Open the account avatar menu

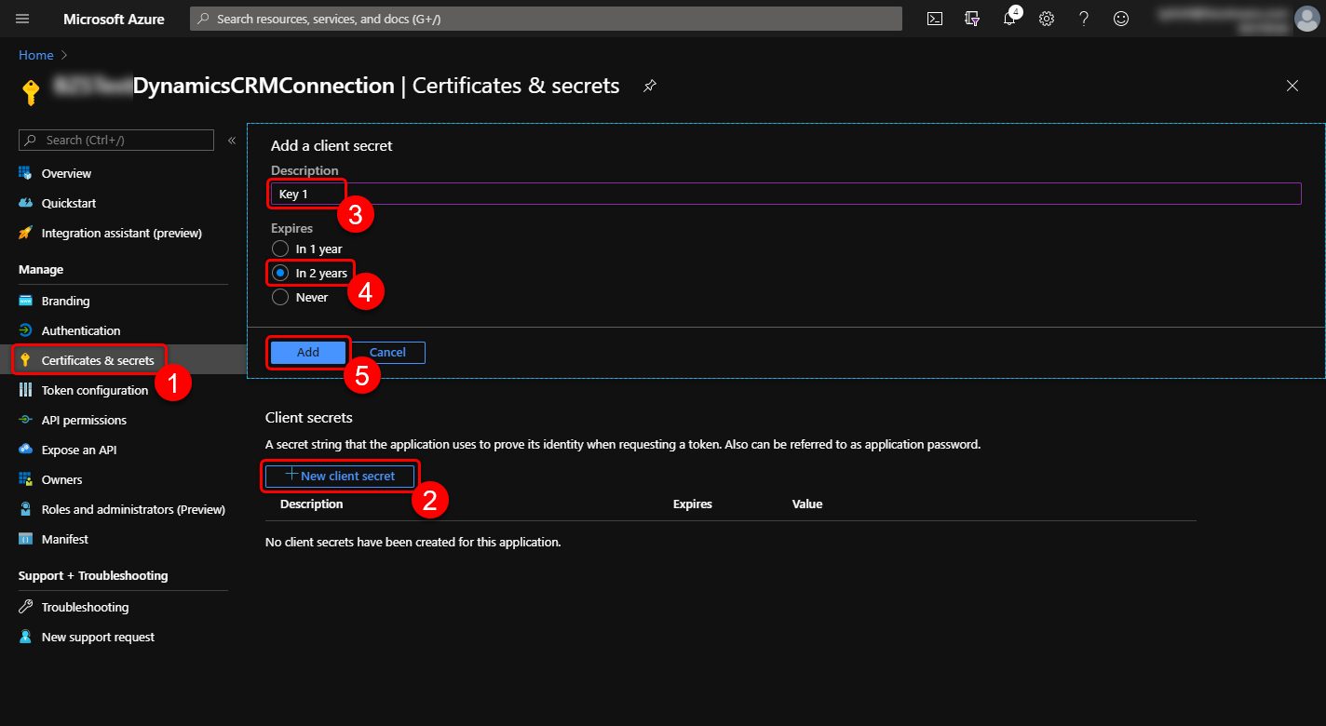pos(1307,19)
